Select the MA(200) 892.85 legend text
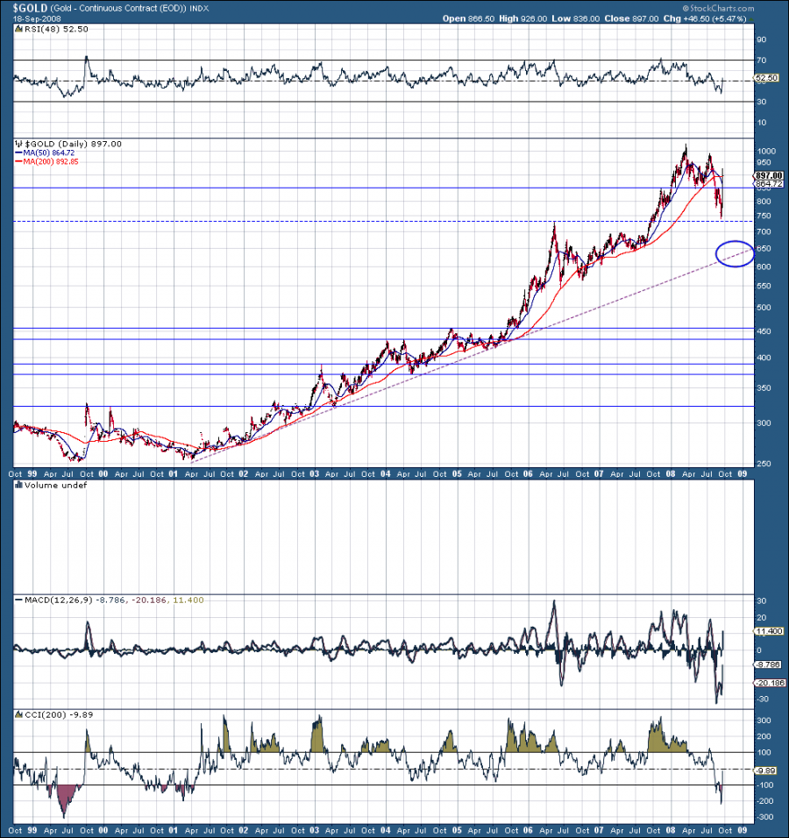 (51, 161)
